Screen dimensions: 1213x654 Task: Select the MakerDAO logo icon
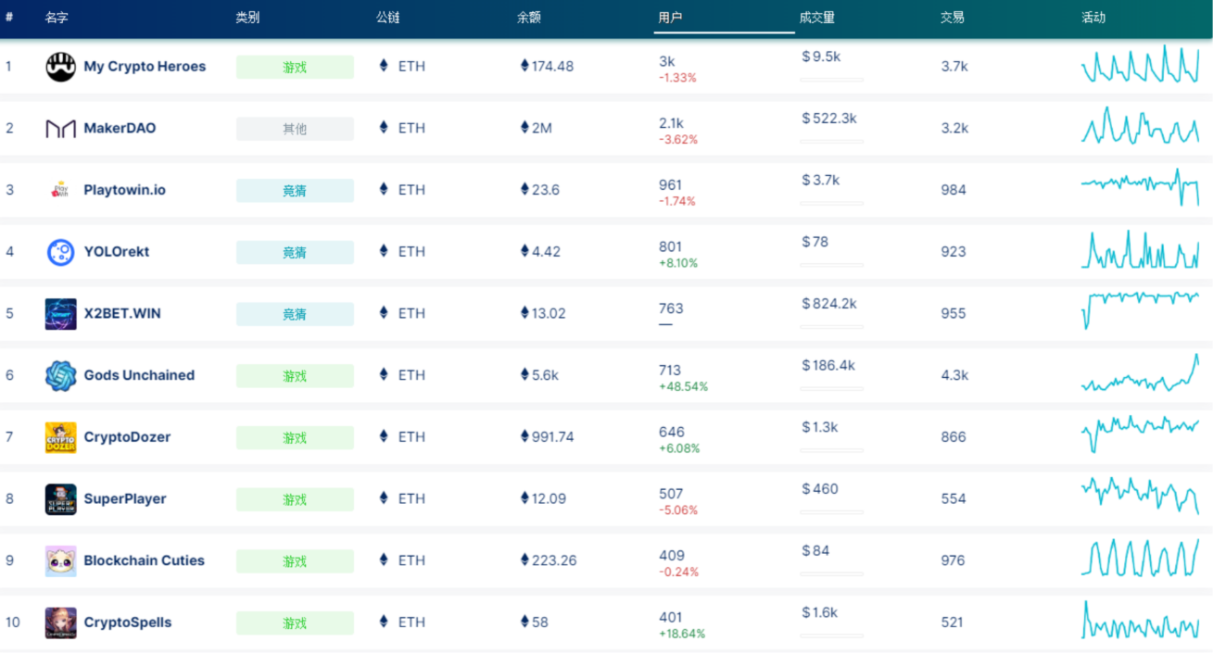[61, 129]
